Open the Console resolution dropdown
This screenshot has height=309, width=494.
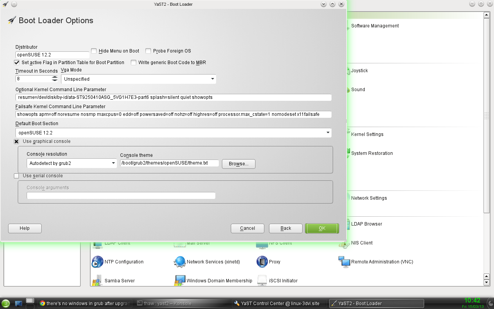(x=72, y=163)
